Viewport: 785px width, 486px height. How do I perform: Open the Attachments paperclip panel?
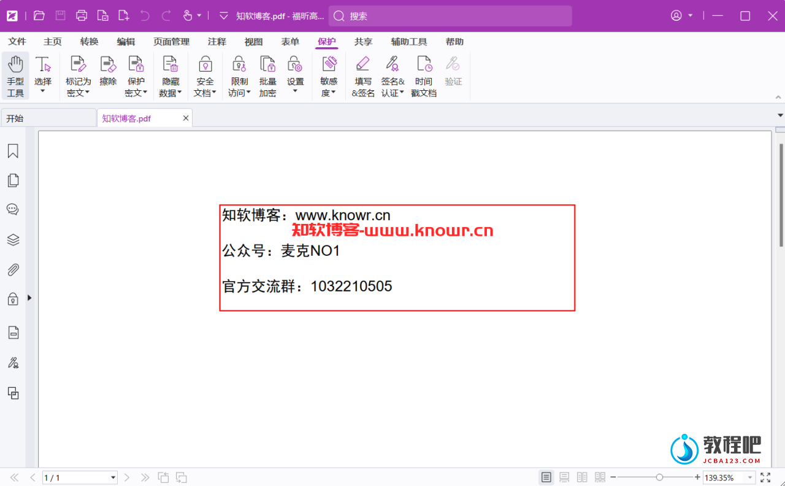click(13, 269)
